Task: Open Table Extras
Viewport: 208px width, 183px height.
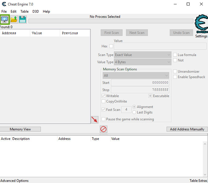Action: [198, 181]
